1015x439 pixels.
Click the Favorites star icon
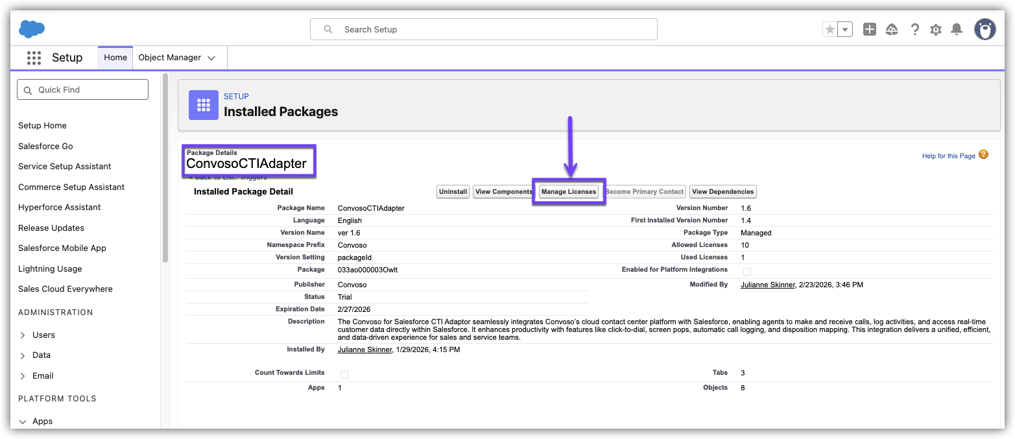click(x=830, y=29)
